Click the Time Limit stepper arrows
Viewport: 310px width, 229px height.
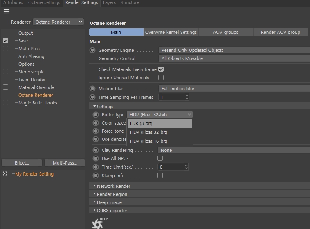[186, 167]
